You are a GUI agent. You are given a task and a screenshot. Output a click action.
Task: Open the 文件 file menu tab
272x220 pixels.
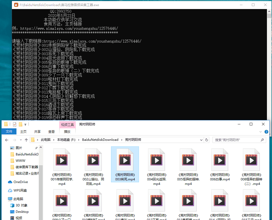point(9,132)
